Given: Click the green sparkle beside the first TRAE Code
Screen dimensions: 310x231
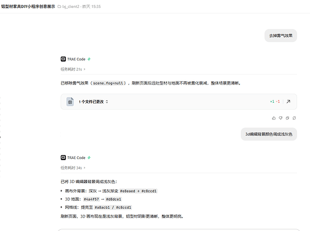Looking at the screenshot, I should (x=89, y=59).
